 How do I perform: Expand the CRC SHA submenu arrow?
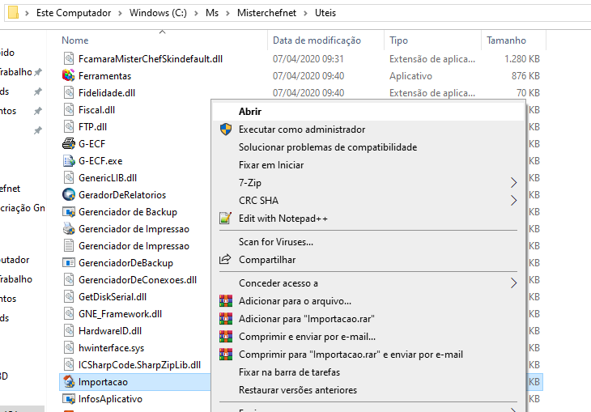[x=513, y=201]
